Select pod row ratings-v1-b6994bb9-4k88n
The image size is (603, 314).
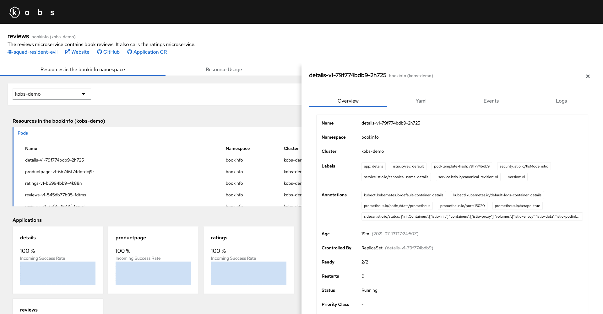click(x=160, y=184)
